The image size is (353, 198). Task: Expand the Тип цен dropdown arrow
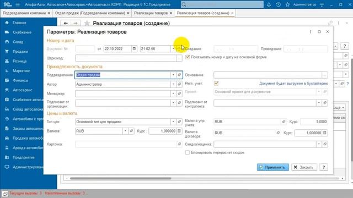point(173,122)
